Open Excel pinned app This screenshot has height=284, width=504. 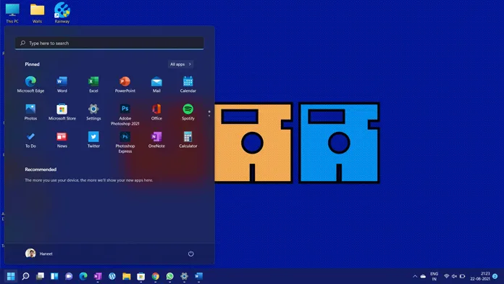pyautogui.click(x=93, y=84)
